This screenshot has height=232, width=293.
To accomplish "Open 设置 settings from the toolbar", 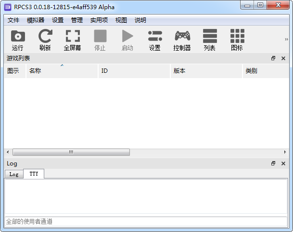I will (x=155, y=40).
